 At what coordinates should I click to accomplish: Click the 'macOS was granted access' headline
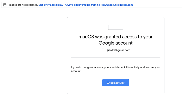coord(115,37)
